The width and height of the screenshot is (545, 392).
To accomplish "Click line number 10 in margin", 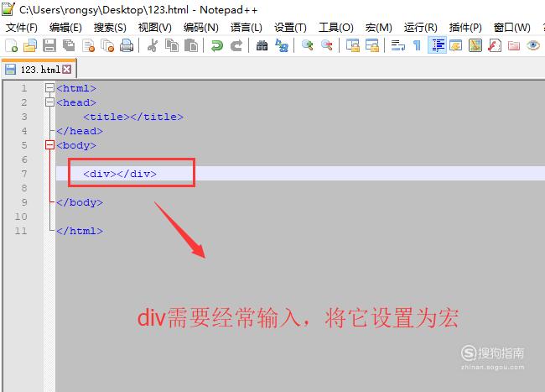I will point(21,217).
